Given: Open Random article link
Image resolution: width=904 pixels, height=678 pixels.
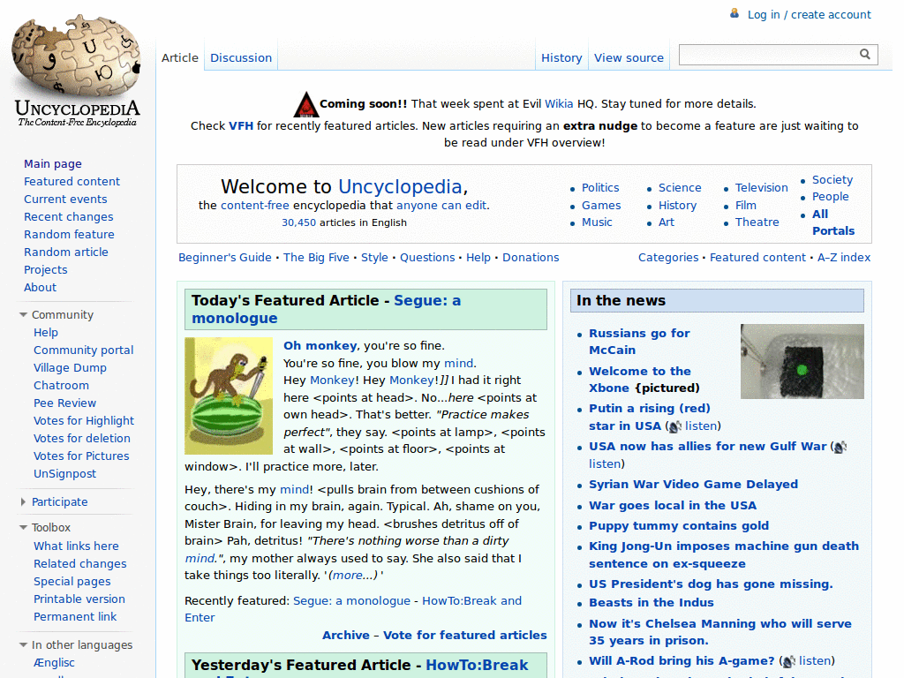Looking at the screenshot, I should tap(65, 252).
